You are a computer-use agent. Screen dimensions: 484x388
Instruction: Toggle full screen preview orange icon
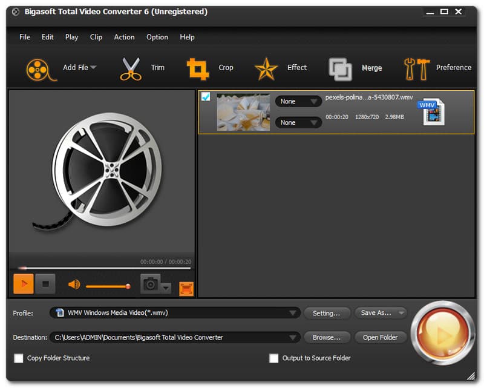pos(186,289)
